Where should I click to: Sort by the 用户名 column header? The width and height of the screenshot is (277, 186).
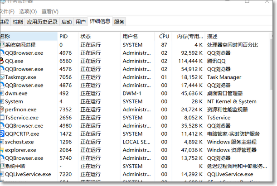pos(137,36)
